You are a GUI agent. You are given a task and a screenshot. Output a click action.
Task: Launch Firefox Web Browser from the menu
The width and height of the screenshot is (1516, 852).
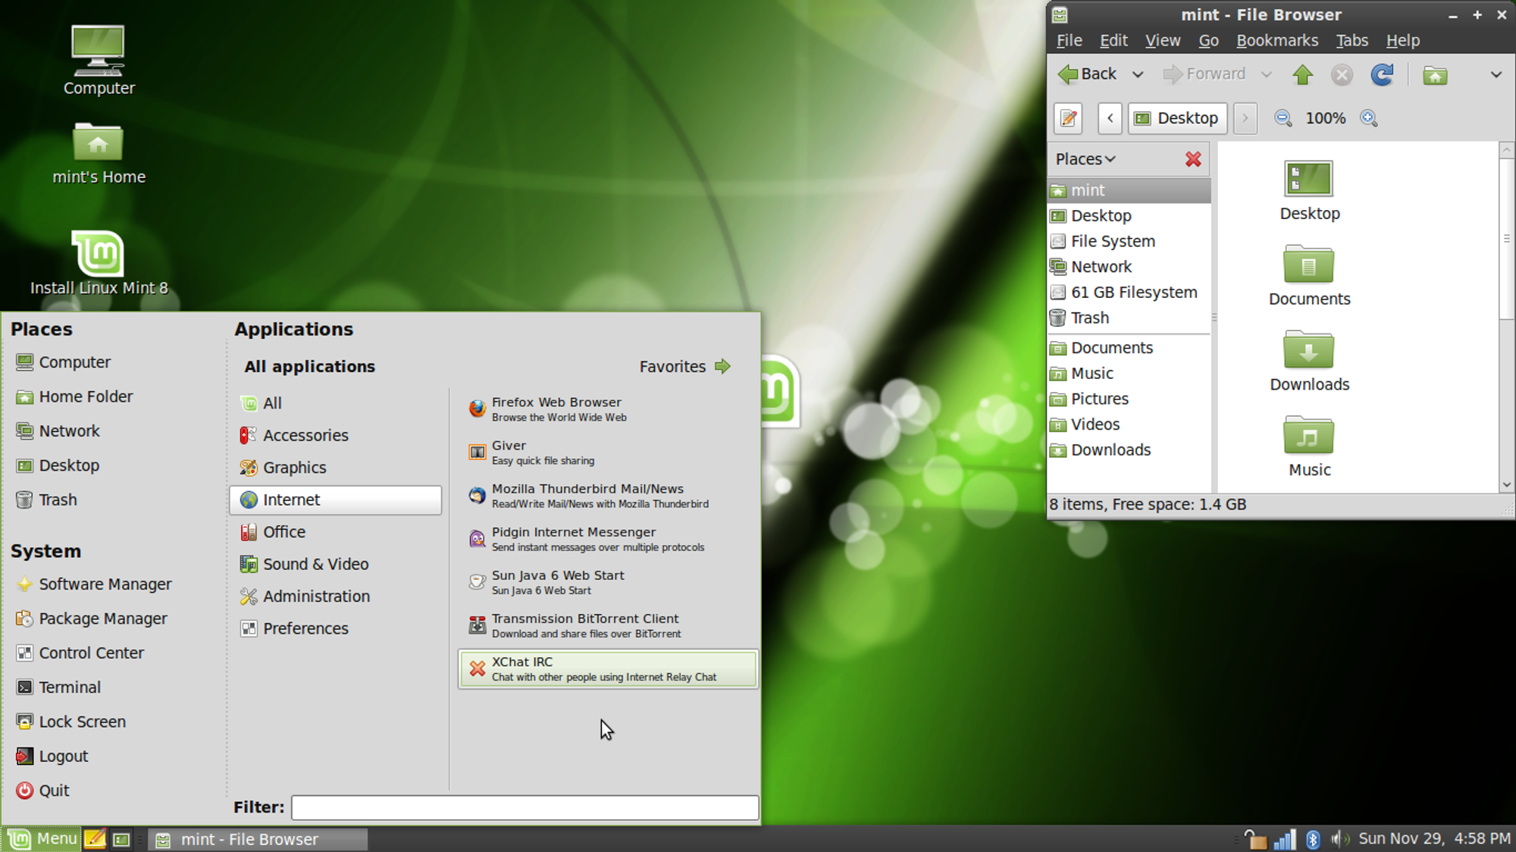608,409
